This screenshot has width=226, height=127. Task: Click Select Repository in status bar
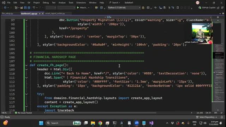[x=207, y=117]
